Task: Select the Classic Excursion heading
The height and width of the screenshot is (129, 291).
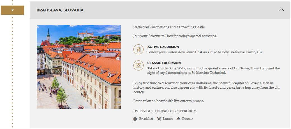Action: 164,63
